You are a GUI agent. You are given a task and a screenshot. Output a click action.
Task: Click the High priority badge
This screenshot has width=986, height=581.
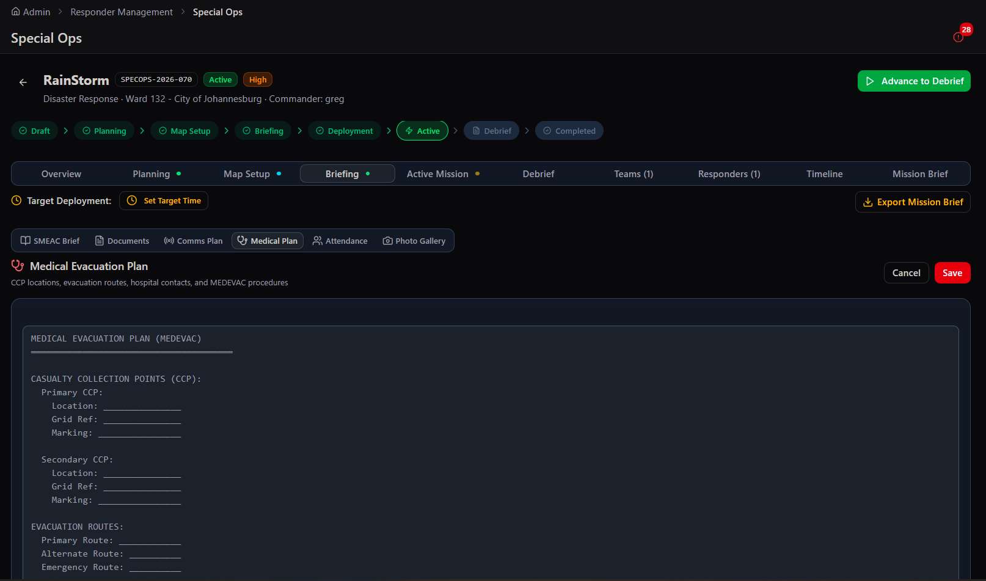pos(258,79)
